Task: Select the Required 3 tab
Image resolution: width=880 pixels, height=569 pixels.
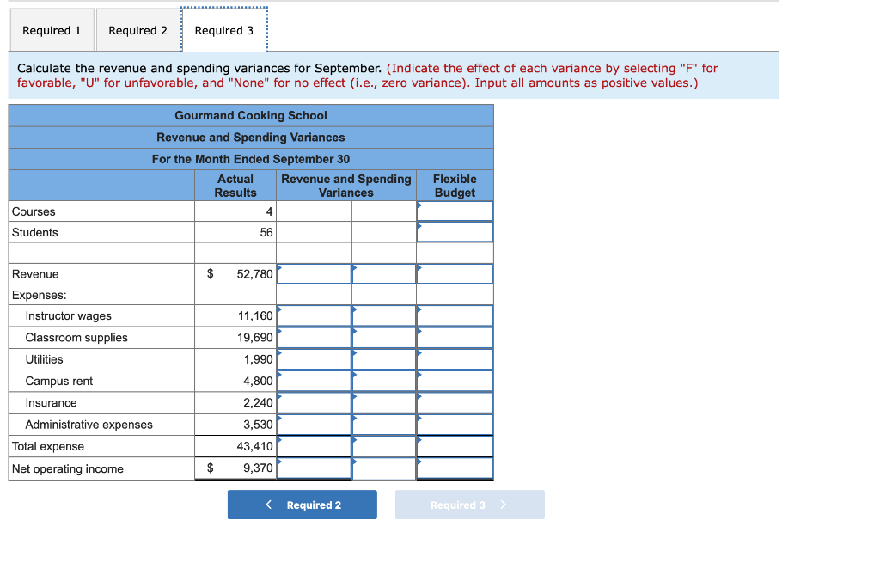Action: pos(224,29)
